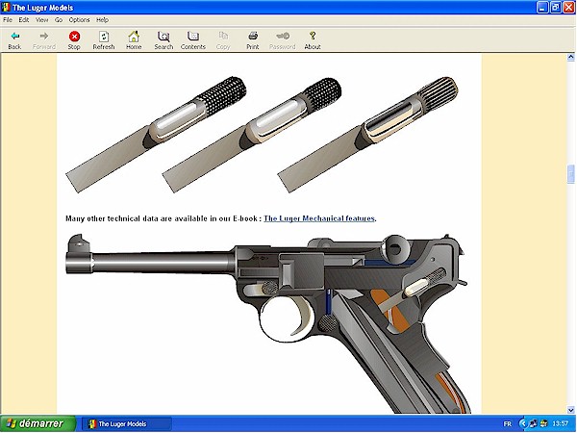Open the Search tool
Image resolution: width=577 pixels, height=433 pixels.
[163, 40]
